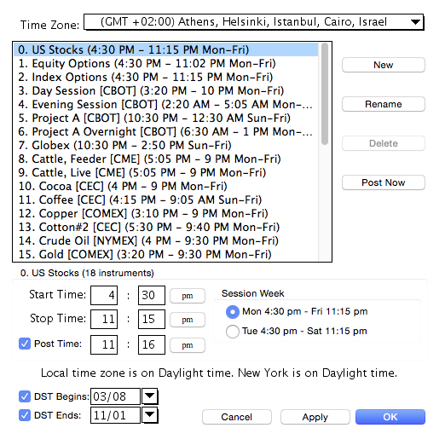Image resolution: width=445 pixels, height=445 pixels.
Task: Uncheck the DST Ends checkbox
Action: tap(25, 415)
